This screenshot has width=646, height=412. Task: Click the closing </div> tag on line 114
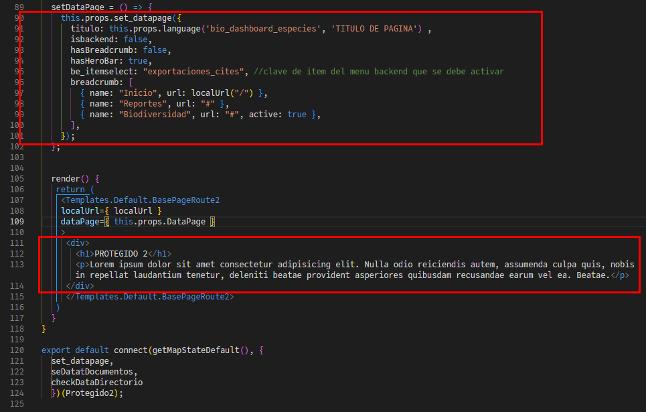tap(80, 286)
